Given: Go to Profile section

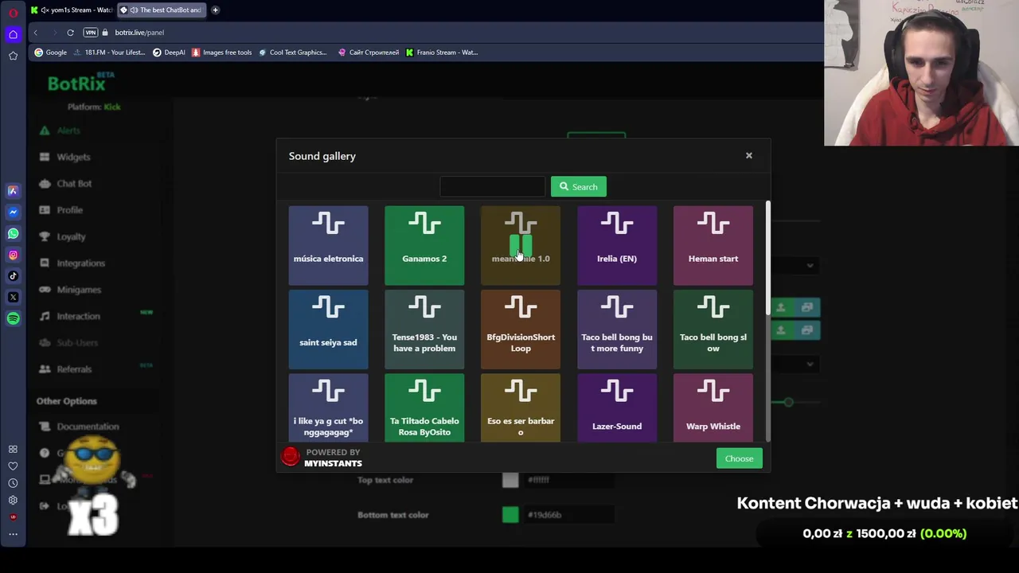Looking at the screenshot, I should click(69, 210).
